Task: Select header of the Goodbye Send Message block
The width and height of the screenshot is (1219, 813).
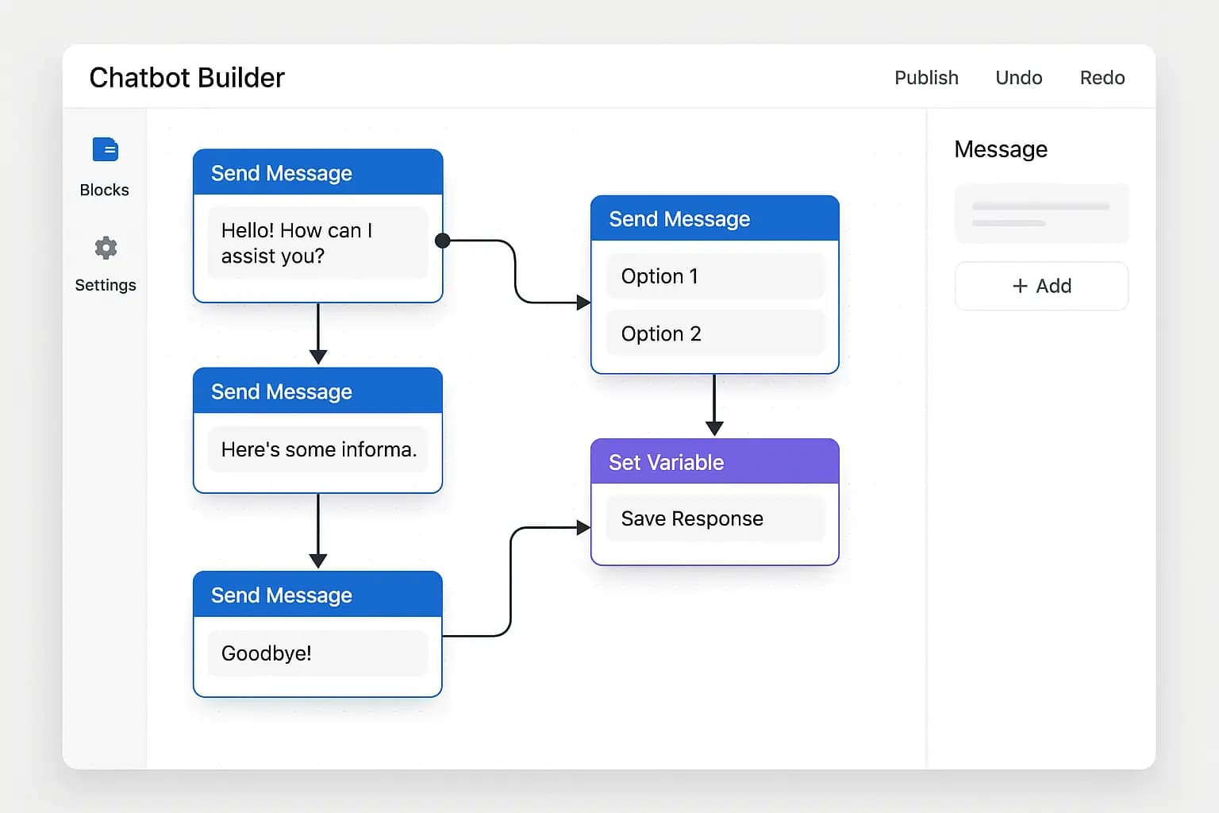Action: pyautogui.click(x=317, y=595)
